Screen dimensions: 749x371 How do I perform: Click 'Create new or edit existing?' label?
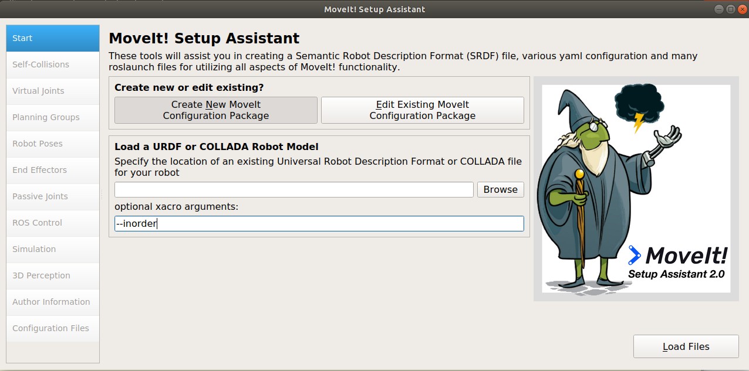(189, 87)
